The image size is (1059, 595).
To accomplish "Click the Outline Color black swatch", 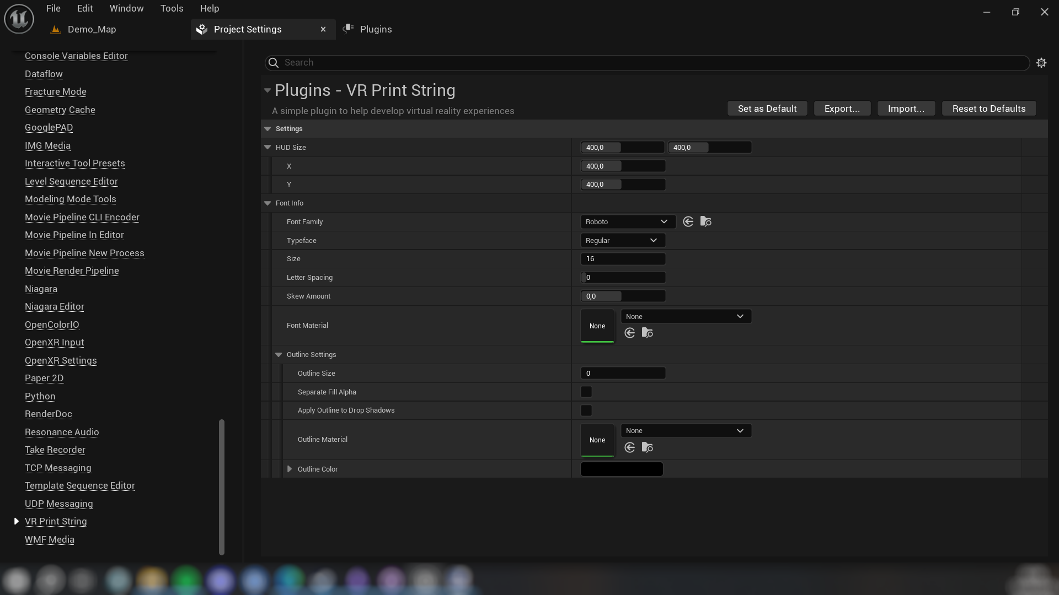I will 622,469.
